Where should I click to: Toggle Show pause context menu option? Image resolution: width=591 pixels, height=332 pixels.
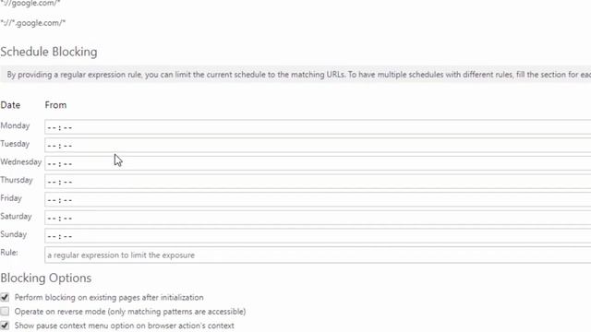5,326
